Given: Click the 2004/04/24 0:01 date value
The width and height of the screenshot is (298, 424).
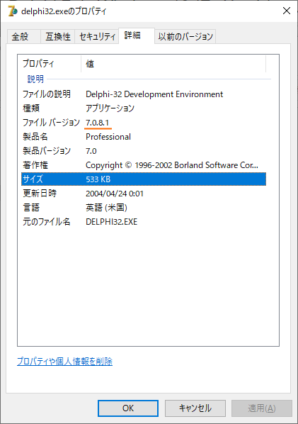Looking at the screenshot, I should click(115, 194).
